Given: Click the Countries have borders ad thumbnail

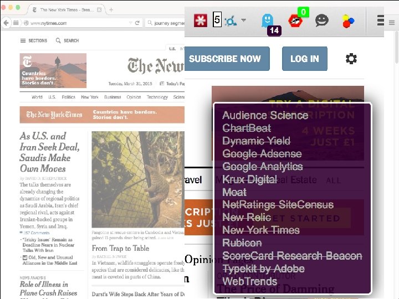Looking at the screenshot, I should pos(53,70).
